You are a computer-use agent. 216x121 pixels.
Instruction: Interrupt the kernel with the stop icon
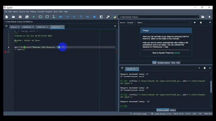[x=199, y=68]
